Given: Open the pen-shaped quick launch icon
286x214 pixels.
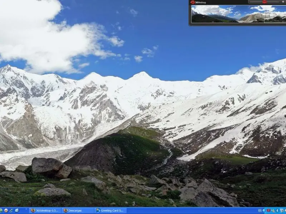Looking at the screenshot, I should pos(11,210).
